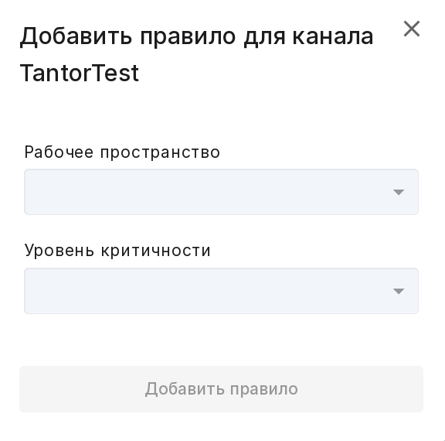445x441 pixels.
Task: Expand criticality level combo box
Action: coord(222,291)
